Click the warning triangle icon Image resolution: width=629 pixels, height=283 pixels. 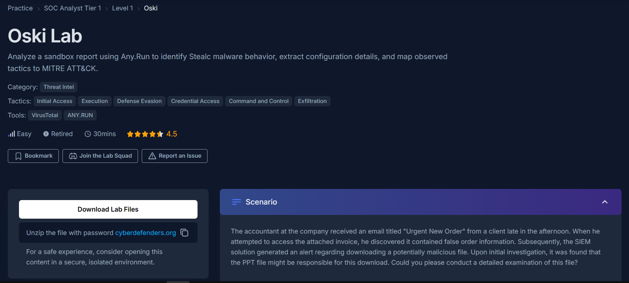coord(152,156)
